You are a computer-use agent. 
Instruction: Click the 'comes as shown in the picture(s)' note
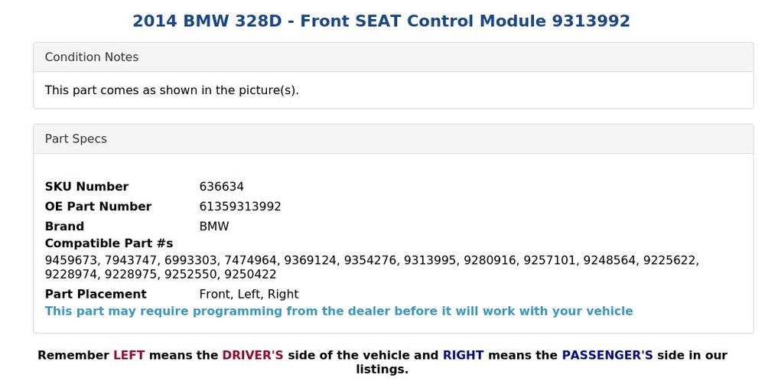[171, 90]
